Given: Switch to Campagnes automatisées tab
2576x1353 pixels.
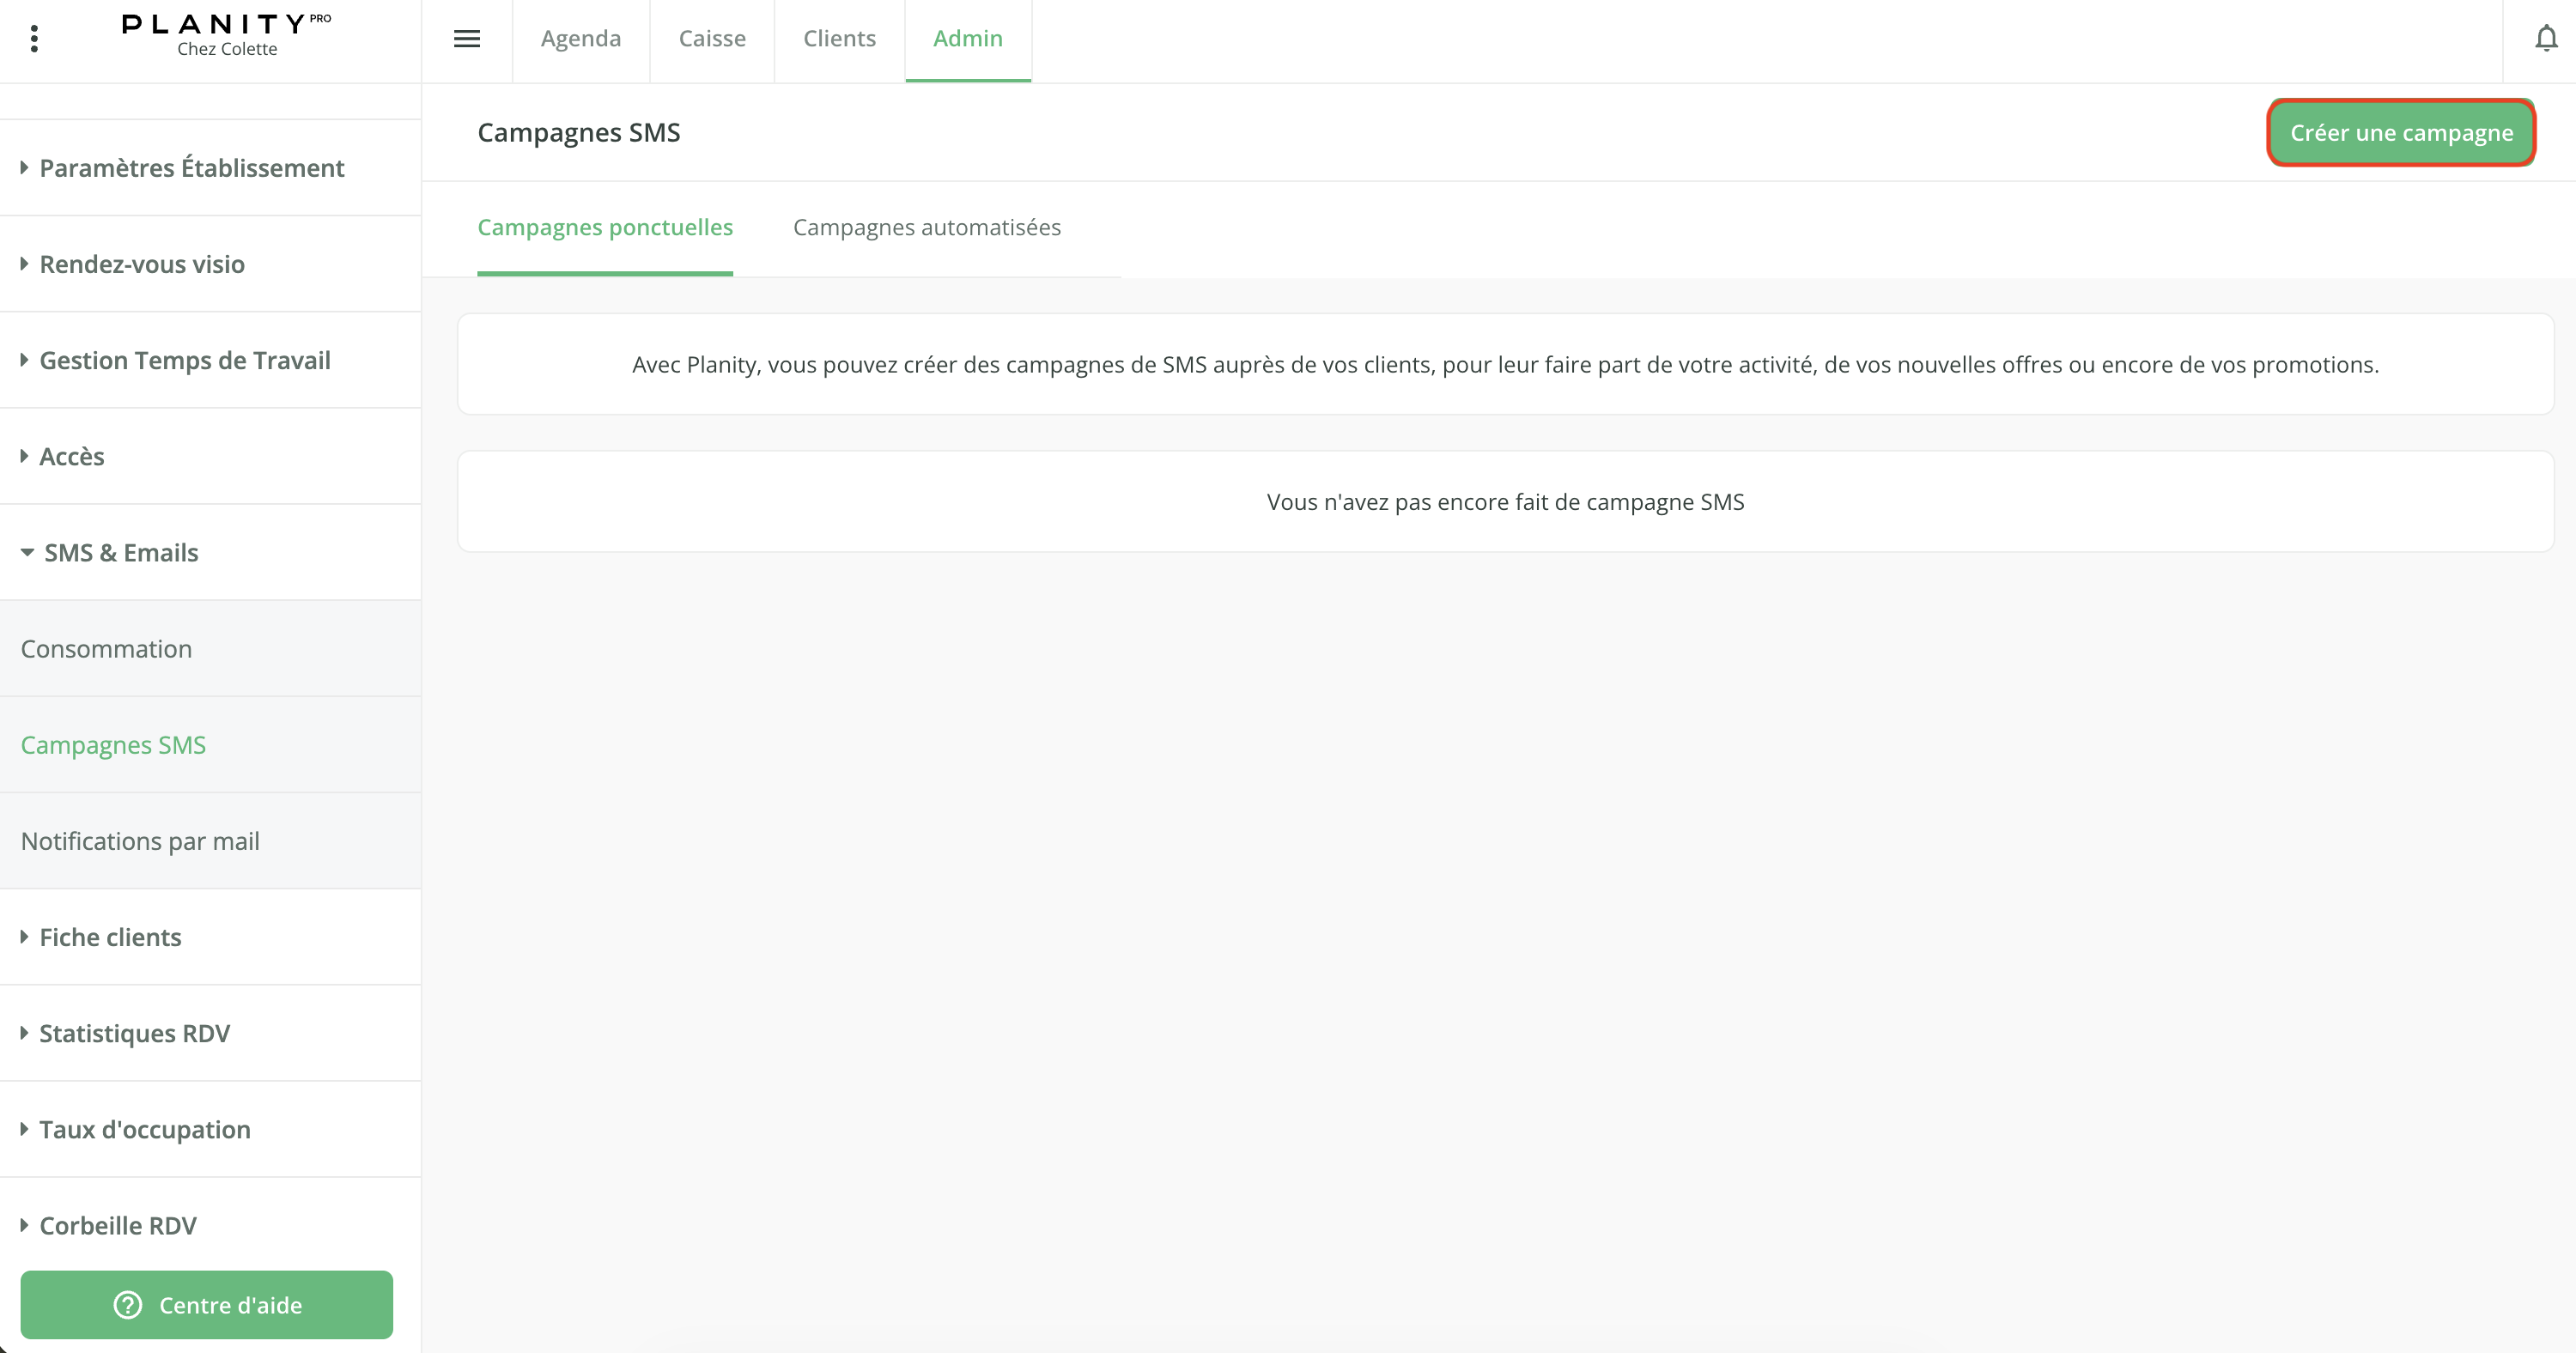Looking at the screenshot, I should 926,227.
